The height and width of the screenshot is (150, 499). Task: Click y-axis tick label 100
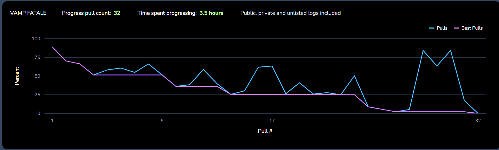click(36, 39)
